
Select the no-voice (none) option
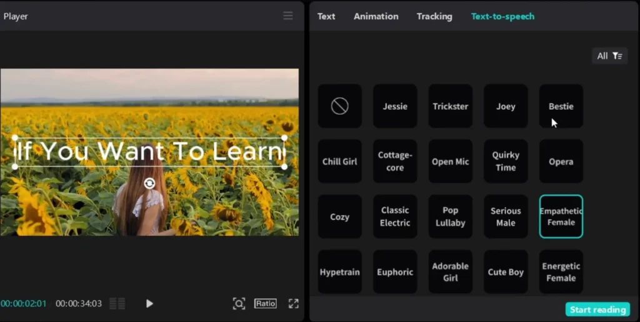[339, 106]
